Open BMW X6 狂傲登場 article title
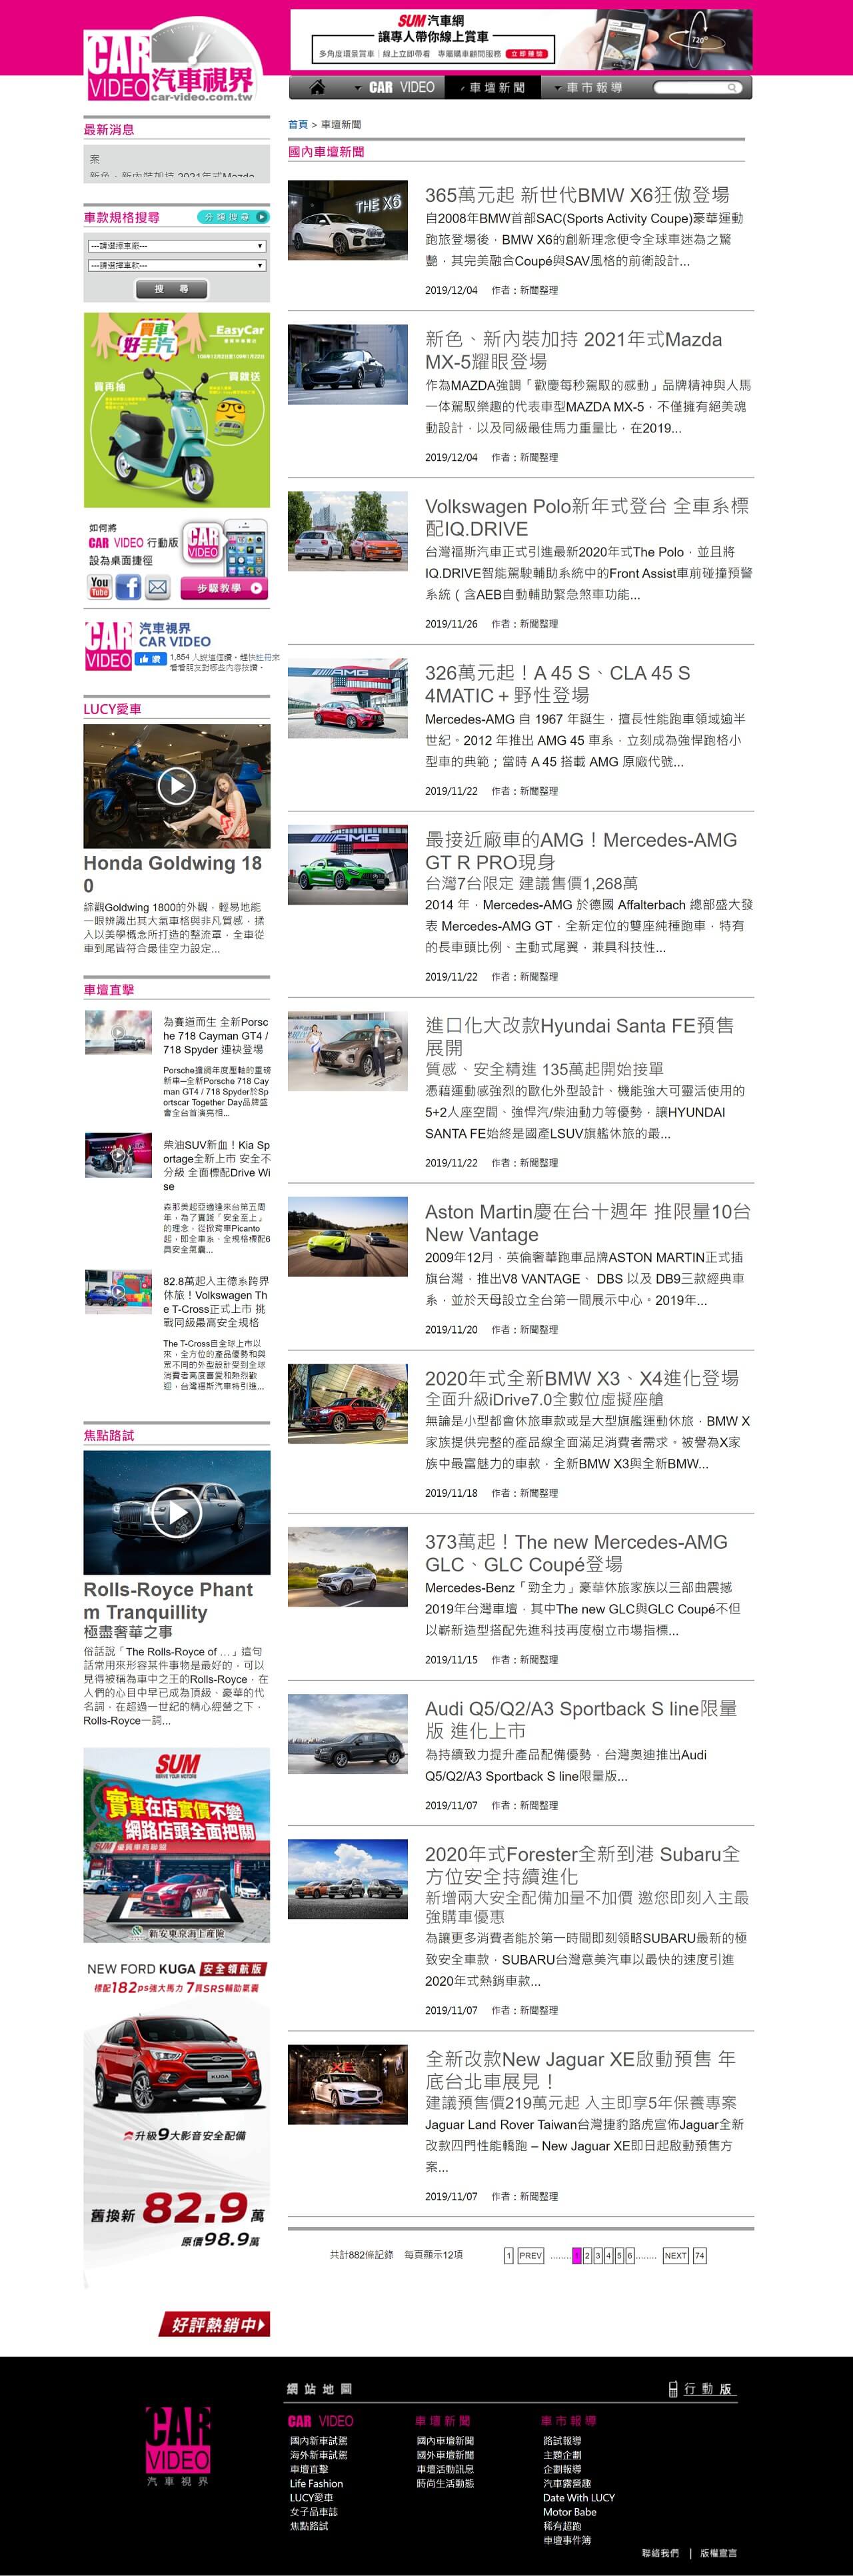 pos(577,195)
